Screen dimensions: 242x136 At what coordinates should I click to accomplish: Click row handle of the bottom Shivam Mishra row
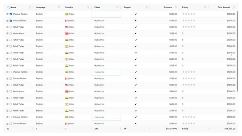[x=8, y=124]
